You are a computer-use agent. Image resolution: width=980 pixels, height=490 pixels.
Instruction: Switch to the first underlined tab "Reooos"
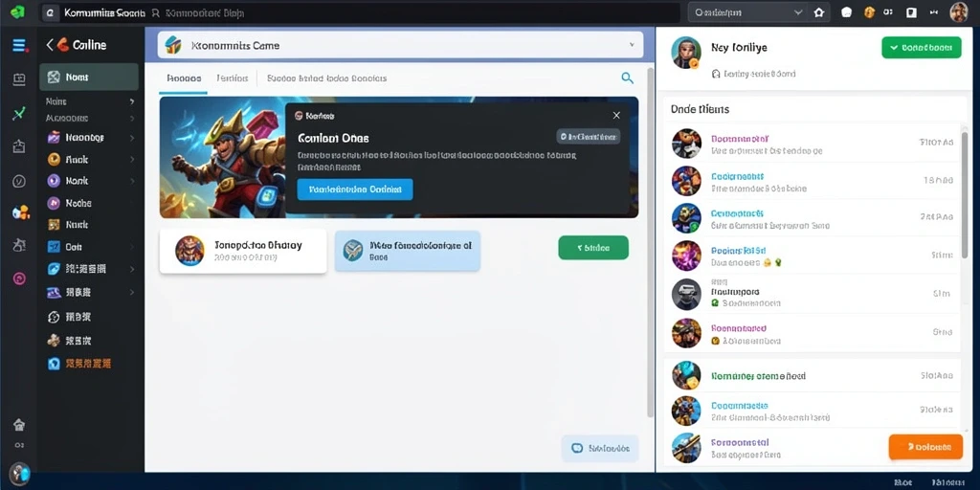[x=184, y=78]
